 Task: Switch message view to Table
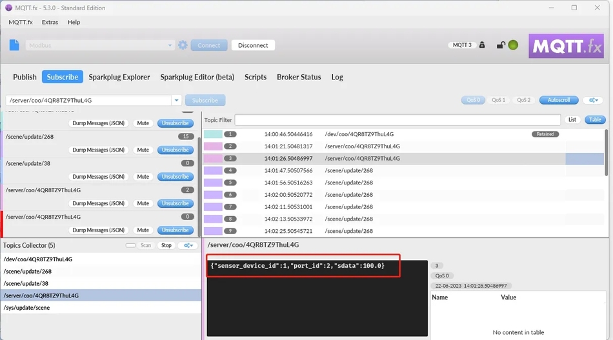coord(595,119)
